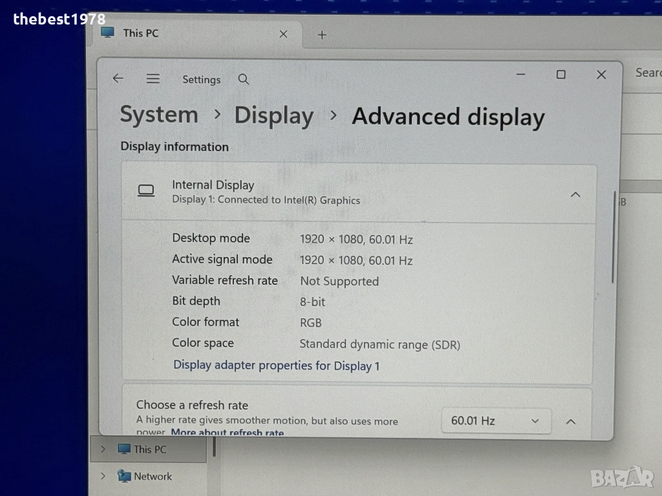Click the Internal Display laptop icon
Viewport: 662px width, 496px height.
[x=146, y=191]
